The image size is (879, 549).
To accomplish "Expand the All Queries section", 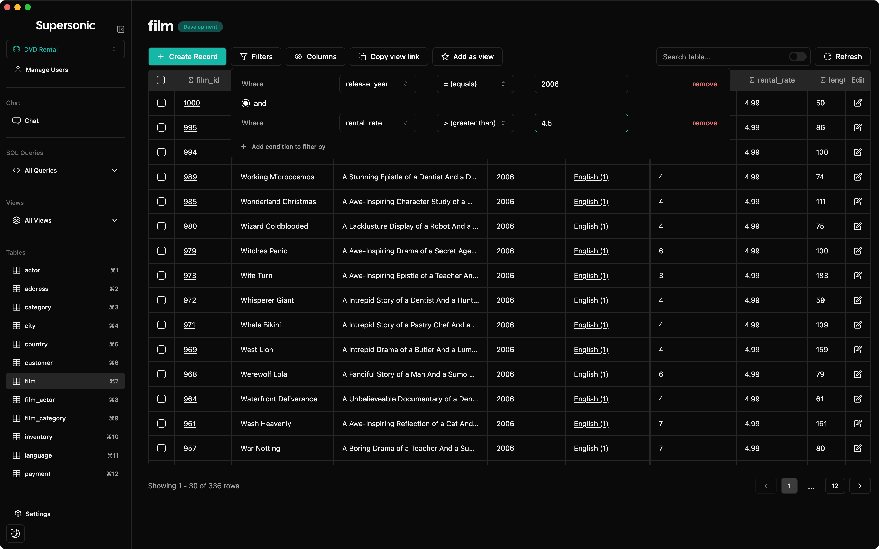I will click(x=65, y=170).
